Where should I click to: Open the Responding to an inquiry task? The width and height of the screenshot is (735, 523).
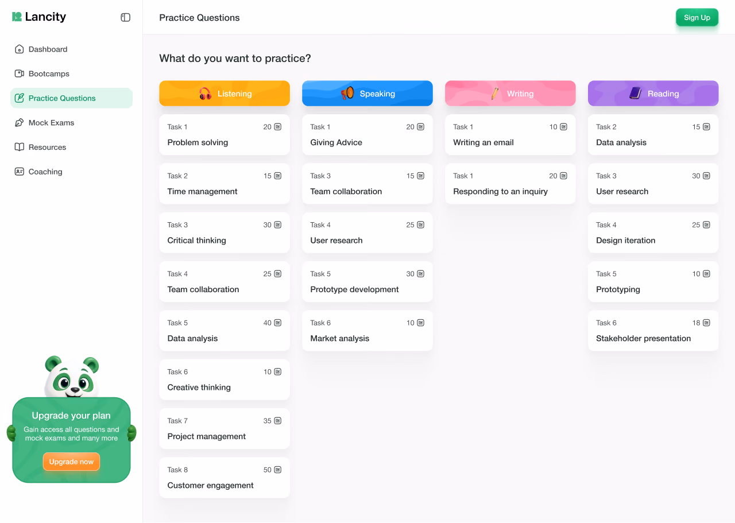coord(510,184)
